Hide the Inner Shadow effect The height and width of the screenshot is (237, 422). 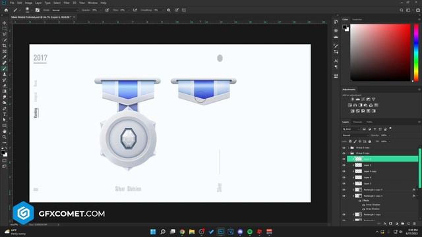[363, 205]
